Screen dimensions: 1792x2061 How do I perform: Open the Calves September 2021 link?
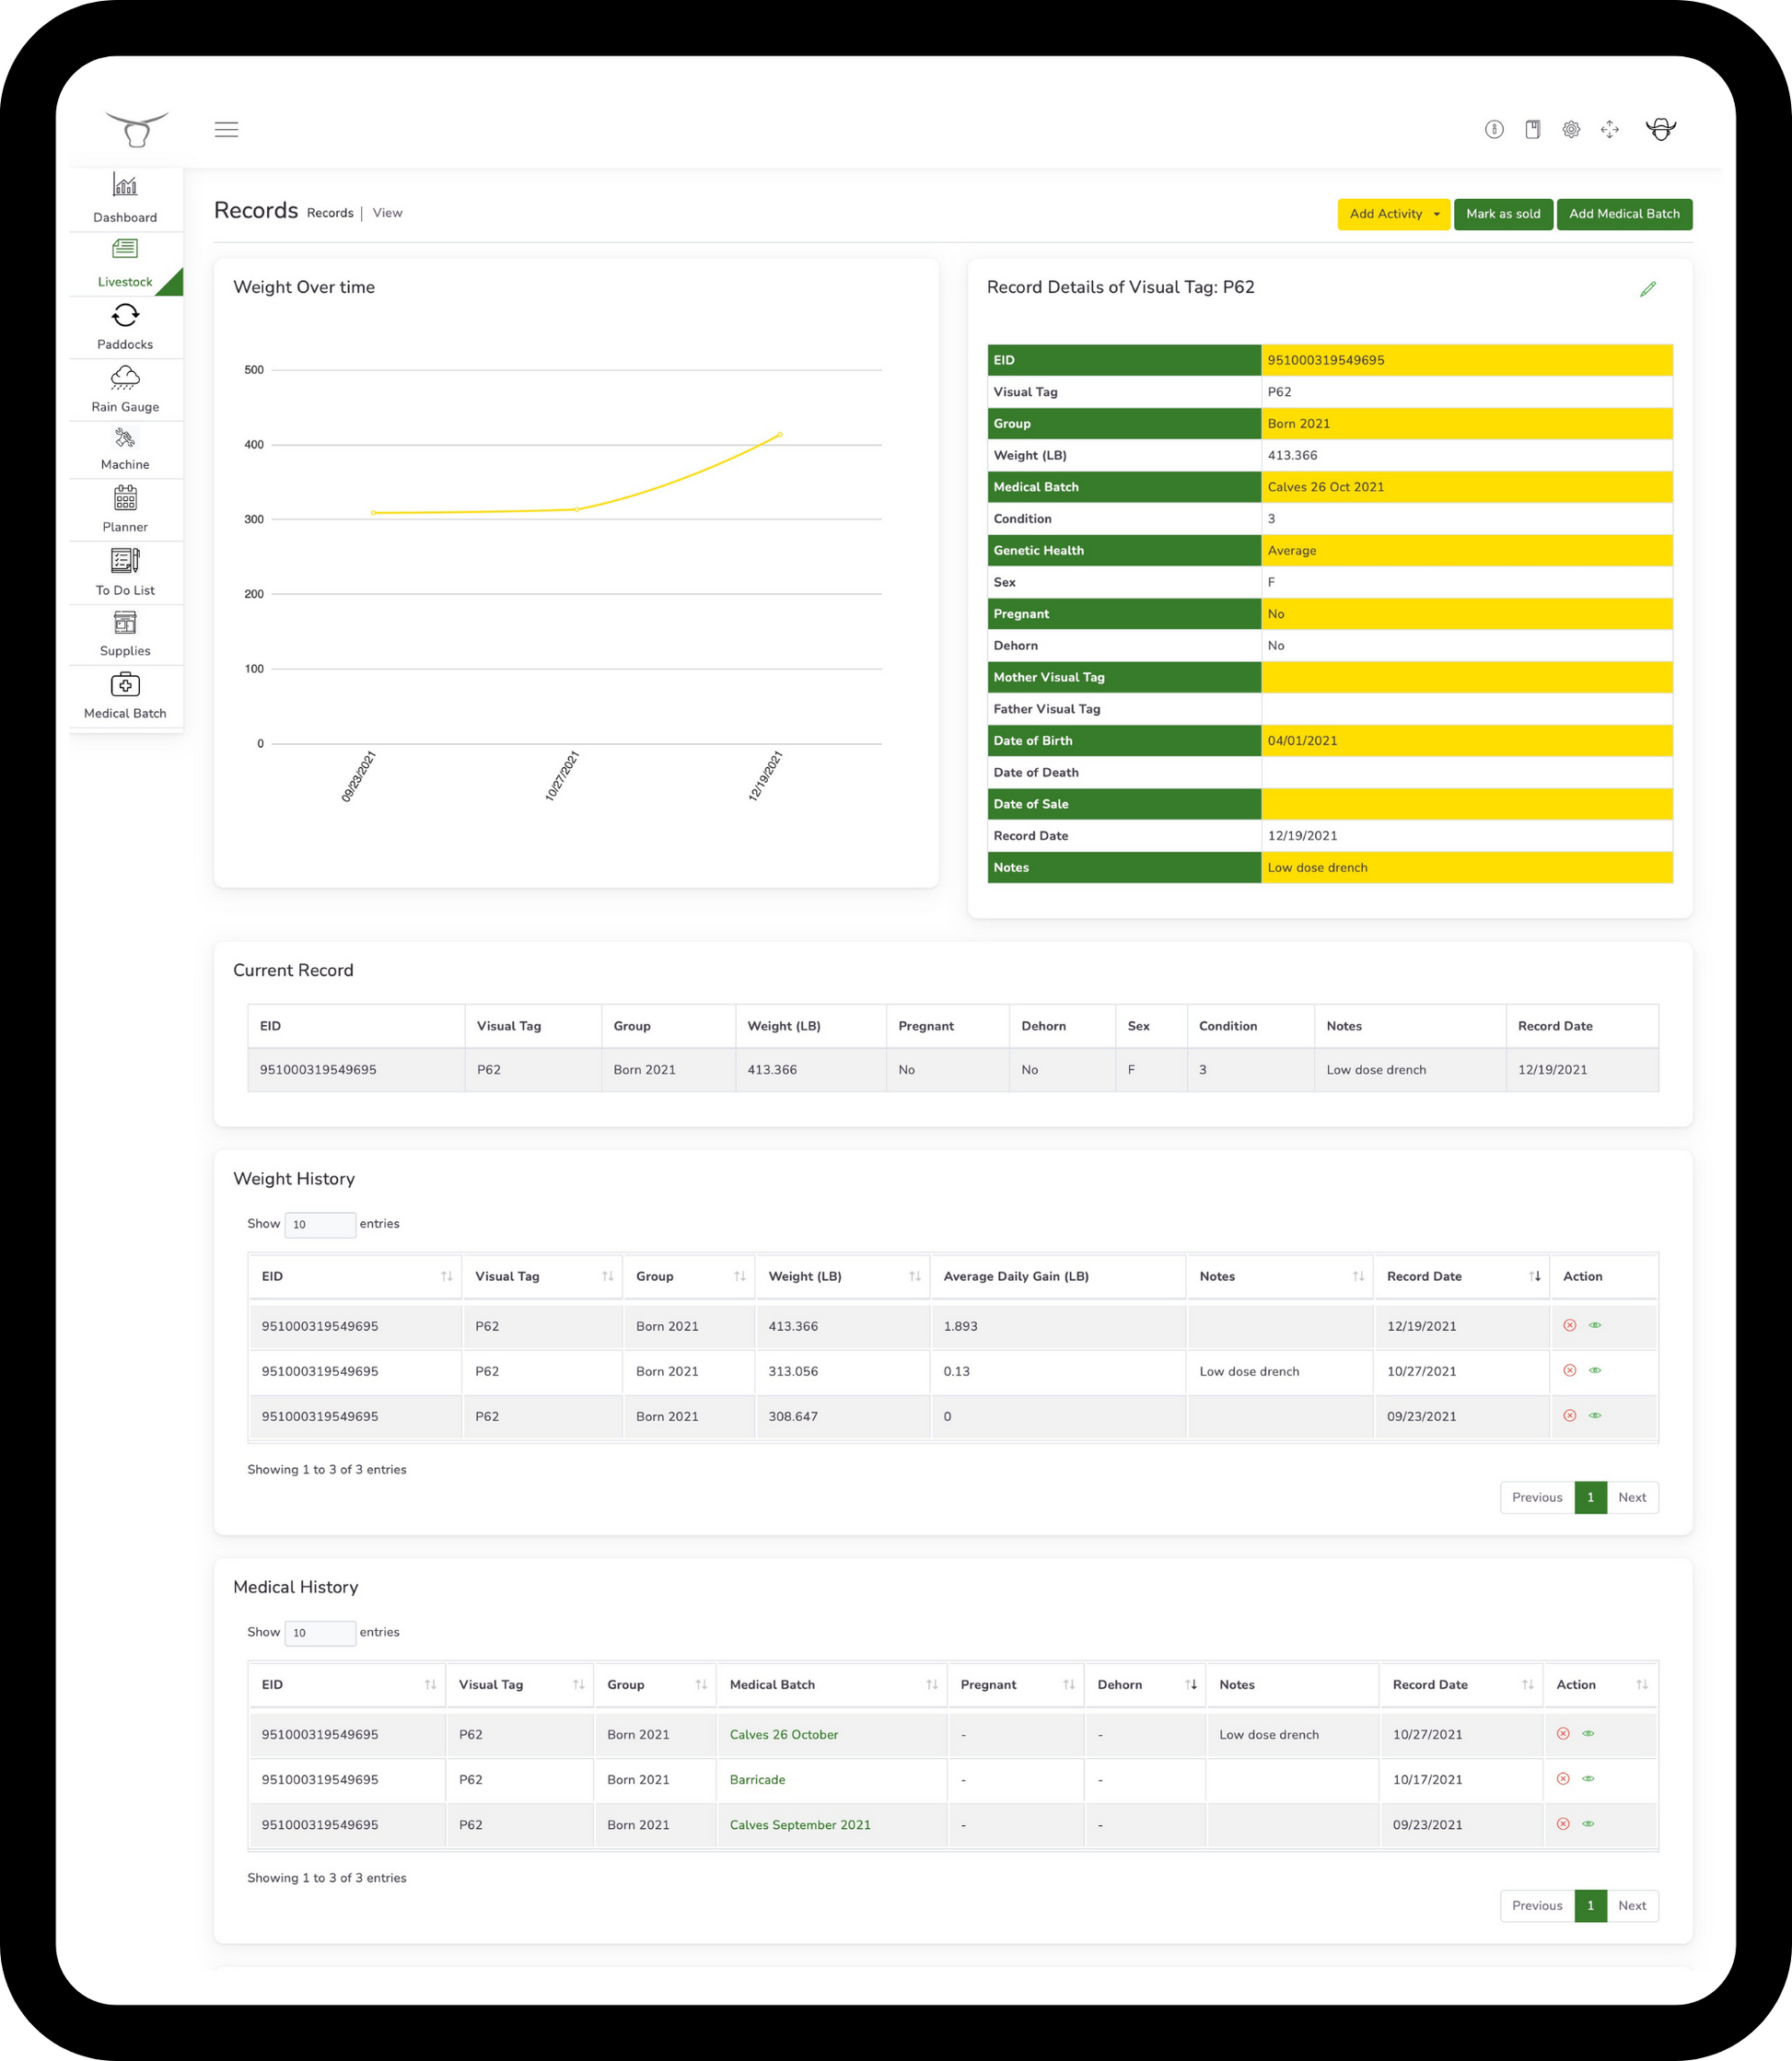(x=799, y=1825)
